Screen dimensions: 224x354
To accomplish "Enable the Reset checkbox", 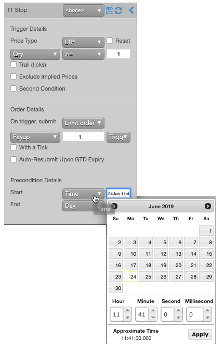I will coord(110,41).
